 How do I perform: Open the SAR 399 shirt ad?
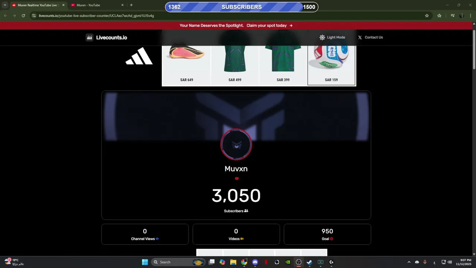tap(283, 66)
